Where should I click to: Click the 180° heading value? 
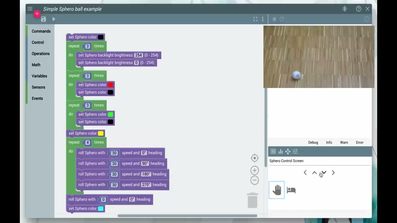click(146, 174)
